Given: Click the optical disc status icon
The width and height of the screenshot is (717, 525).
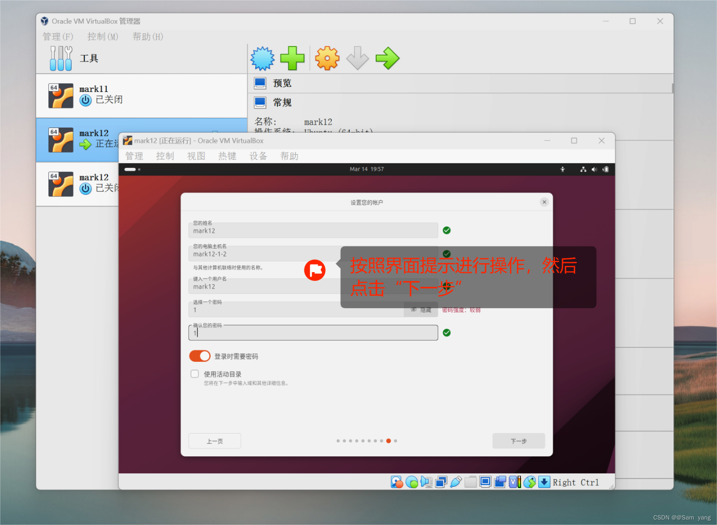Looking at the screenshot, I should click(x=412, y=482).
